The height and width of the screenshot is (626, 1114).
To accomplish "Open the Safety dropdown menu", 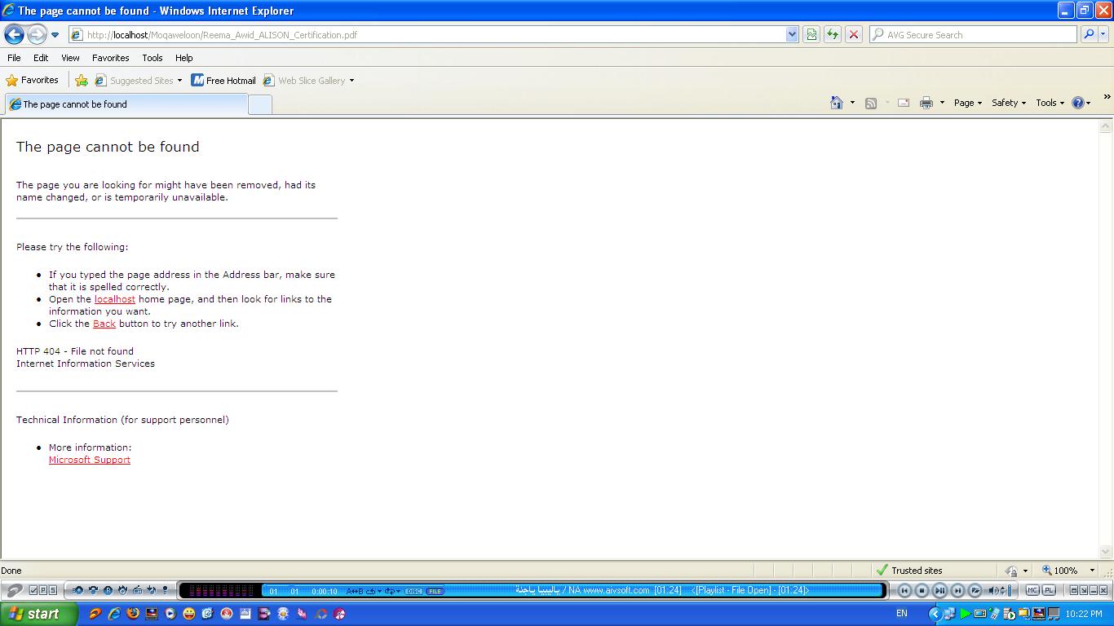I will tap(1009, 103).
